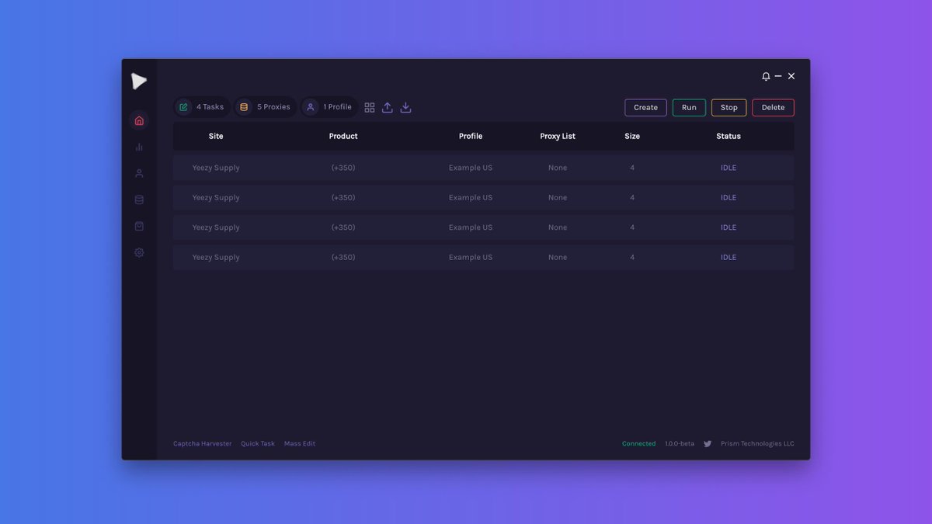Click the Status column header
The image size is (932, 524).
click(x=729, y=136)
